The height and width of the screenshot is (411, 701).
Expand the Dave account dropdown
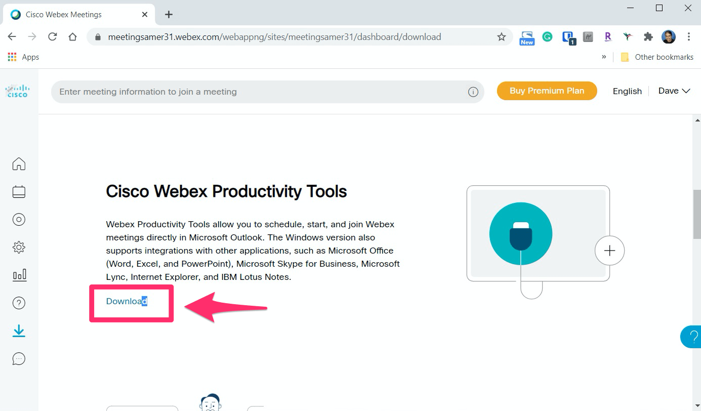pos(674,91)
